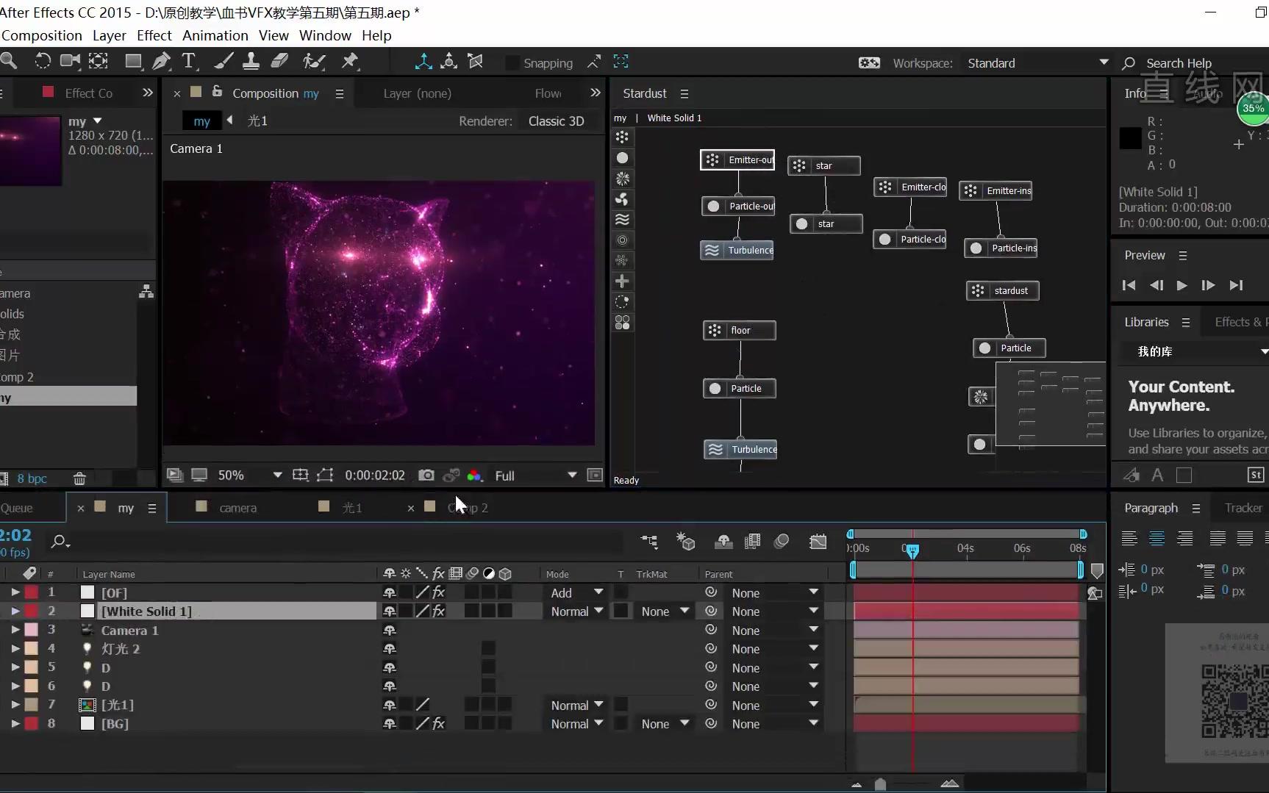Step to next frame in Preview

1208,285
